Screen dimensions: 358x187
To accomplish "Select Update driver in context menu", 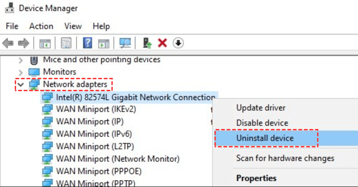I will click(260, 108).
